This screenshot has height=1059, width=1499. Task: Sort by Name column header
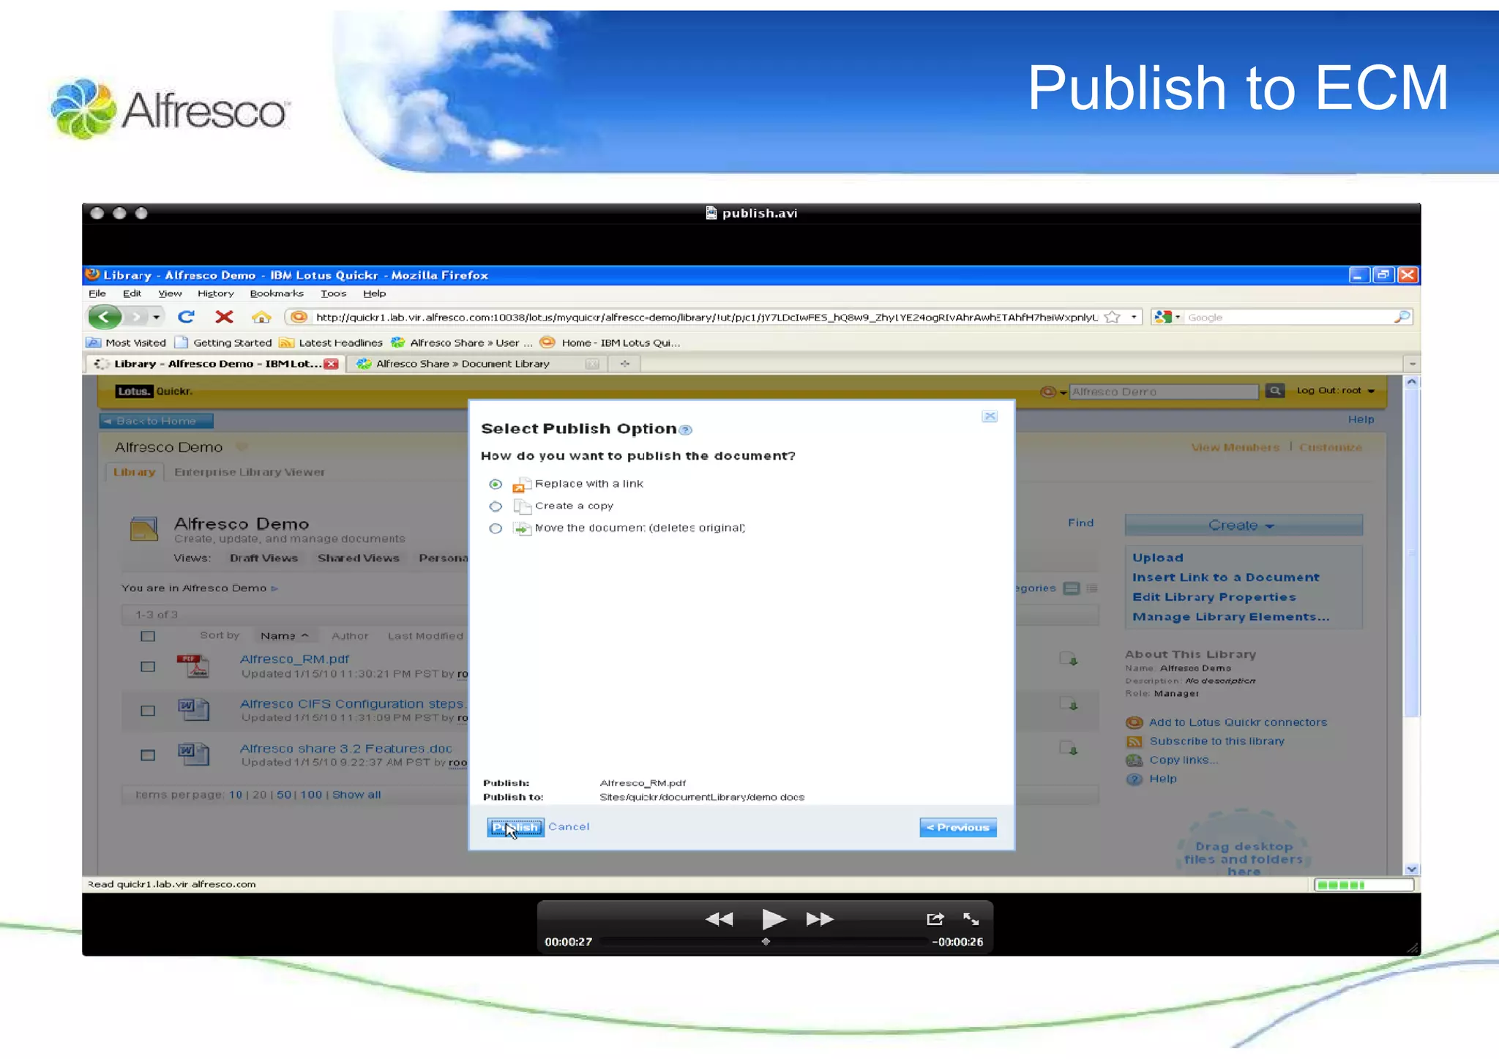(284, 636)
